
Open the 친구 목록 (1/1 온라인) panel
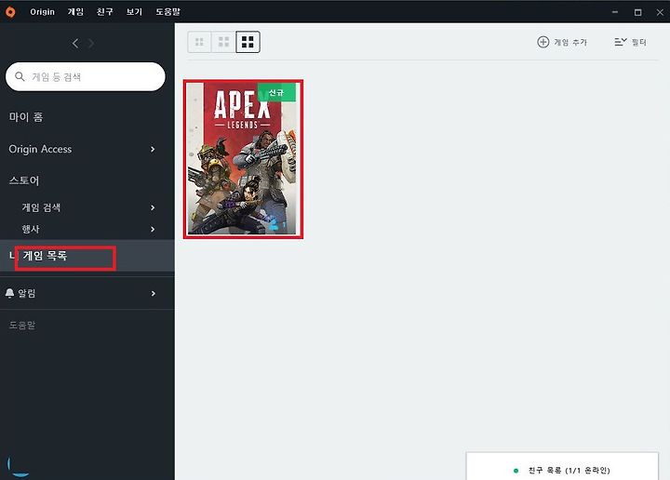click(562, 466)
